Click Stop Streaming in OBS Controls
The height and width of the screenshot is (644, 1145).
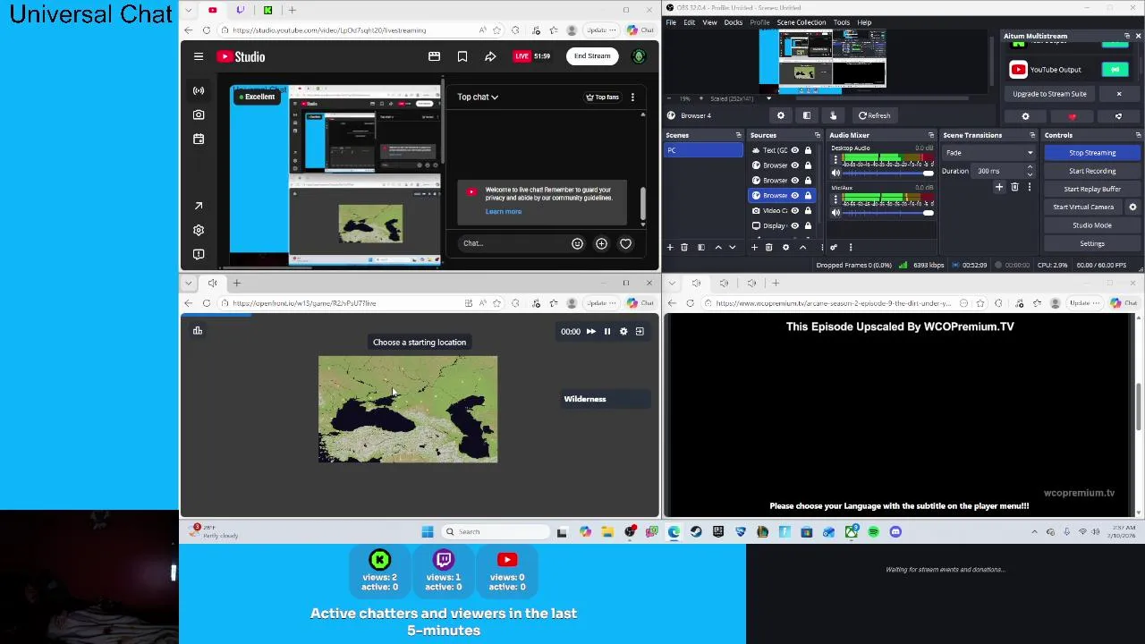pos(1092,153)
